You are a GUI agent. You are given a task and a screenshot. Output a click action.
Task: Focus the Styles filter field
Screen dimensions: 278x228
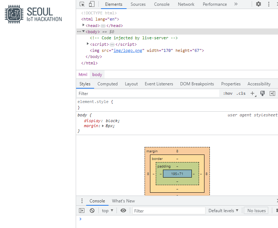(x=148, y=94)
